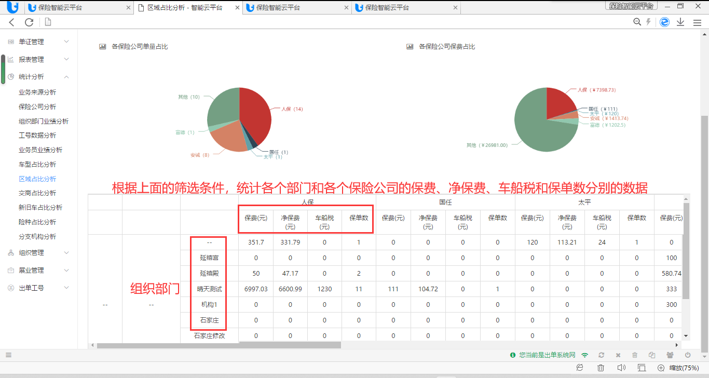Image resolution: width=709 pixels, height=378 pixels.
Task: Open 保险公司分析 in sidebar
Action: [37, 107]
